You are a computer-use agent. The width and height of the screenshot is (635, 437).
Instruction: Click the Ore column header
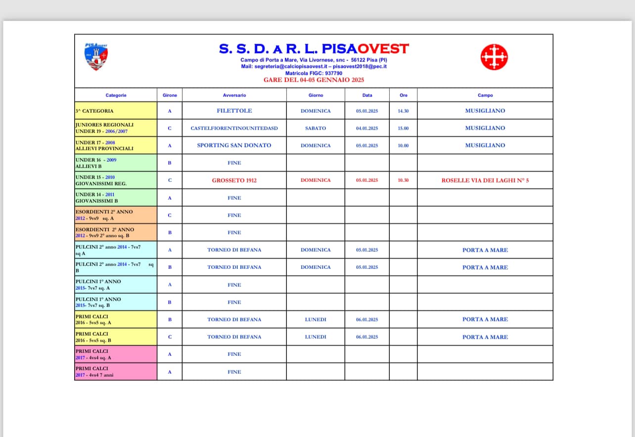click(404, 95)
